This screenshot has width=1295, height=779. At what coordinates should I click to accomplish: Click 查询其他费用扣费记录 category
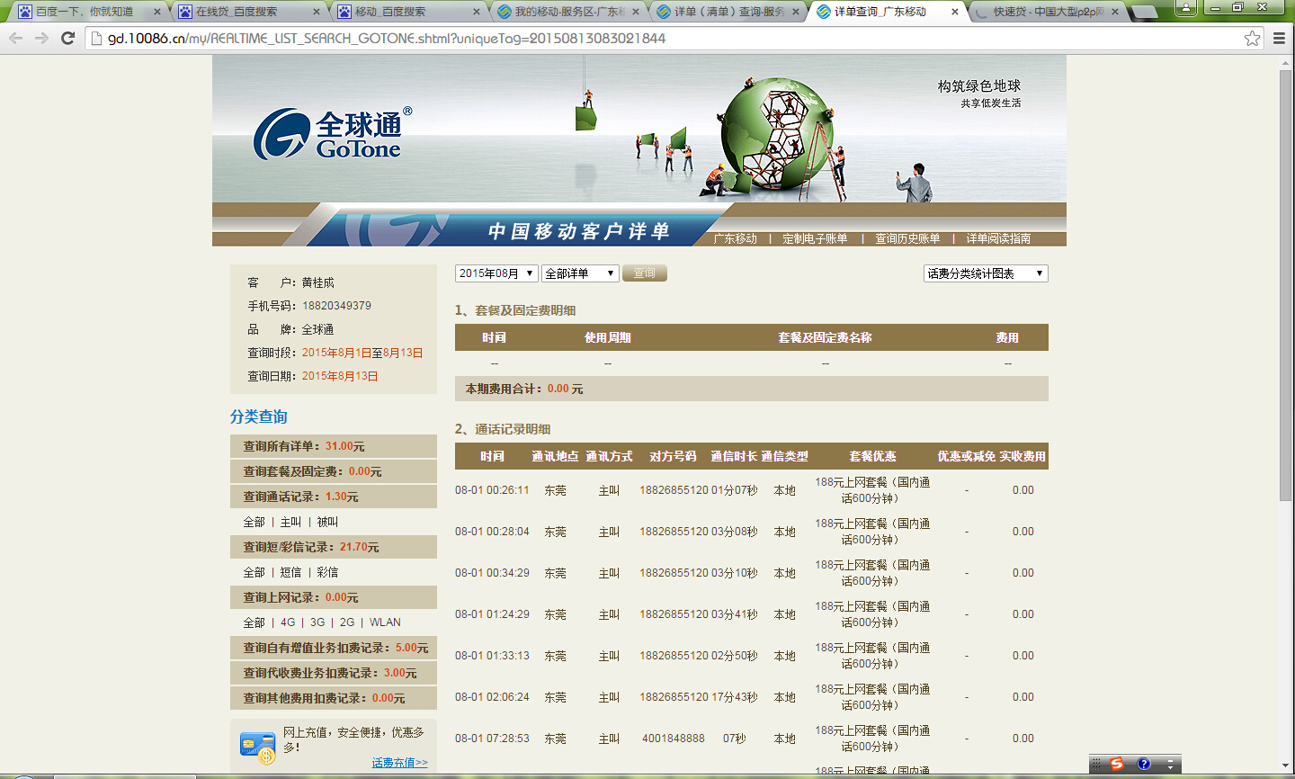334,698
